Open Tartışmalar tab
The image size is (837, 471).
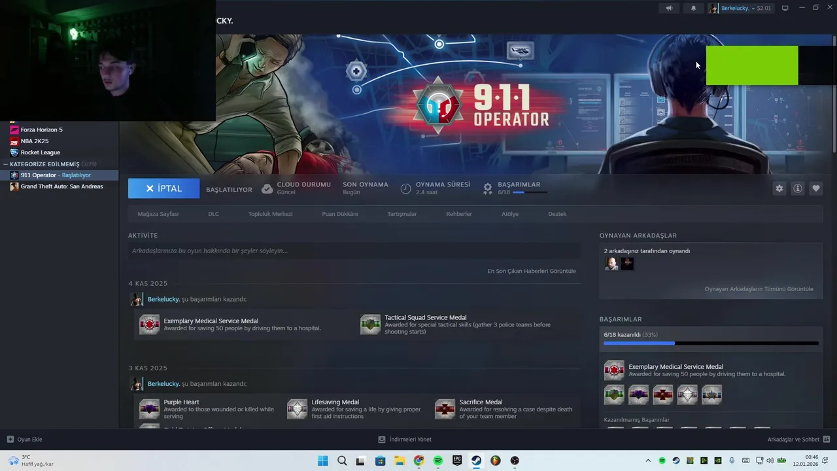pyautogui.click(x=401, y=214)
